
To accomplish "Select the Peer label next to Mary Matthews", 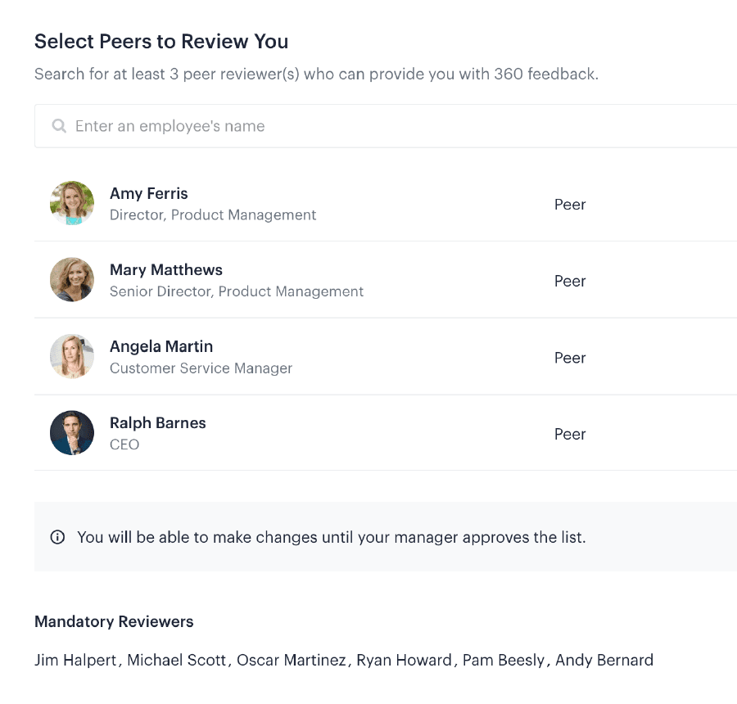I will tap(570, 281).
